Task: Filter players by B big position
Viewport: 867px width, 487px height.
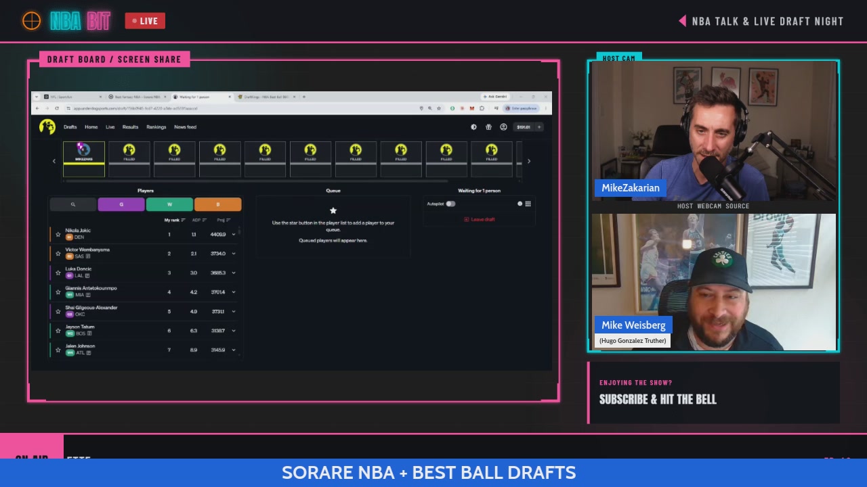Action: [x=217, y=204]
